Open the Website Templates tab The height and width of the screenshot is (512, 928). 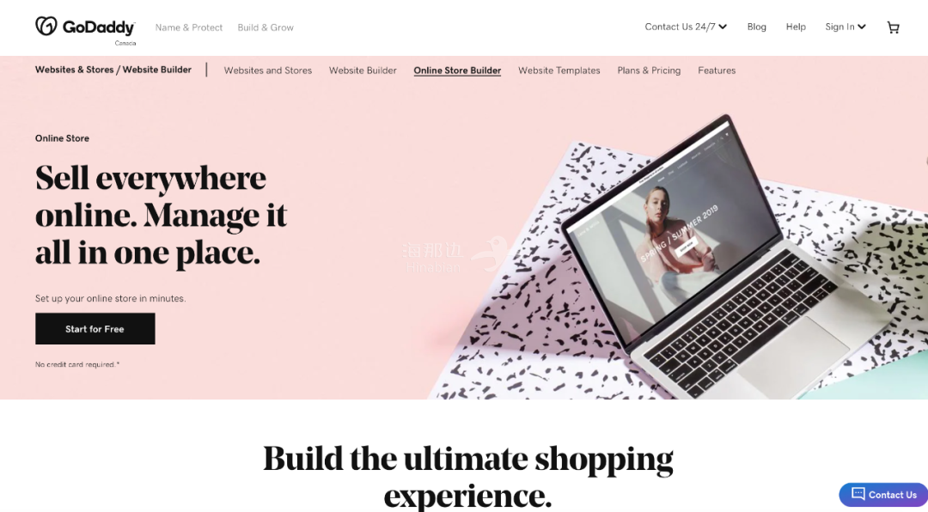click(x=559, y=70)
